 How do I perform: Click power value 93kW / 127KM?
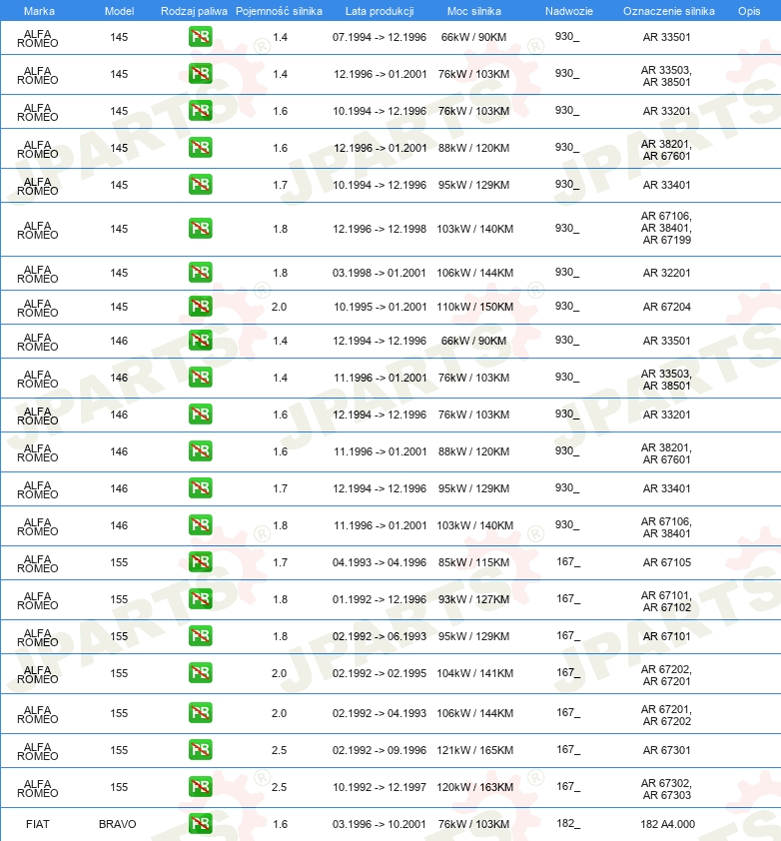[x=473, y=599]
